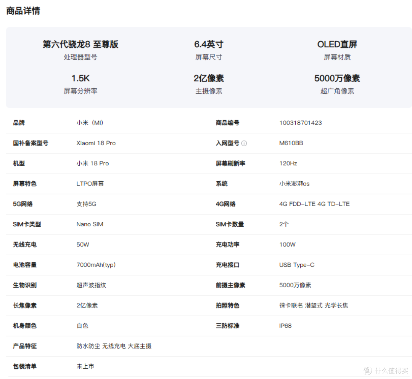
Task: Click the 商品编号 label
Action: tap(227, 123)
